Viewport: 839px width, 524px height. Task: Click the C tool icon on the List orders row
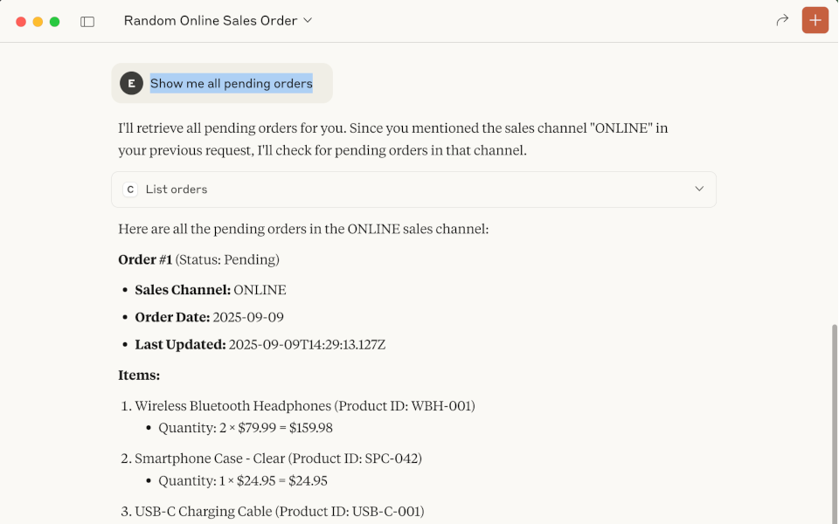pos(130,189)
